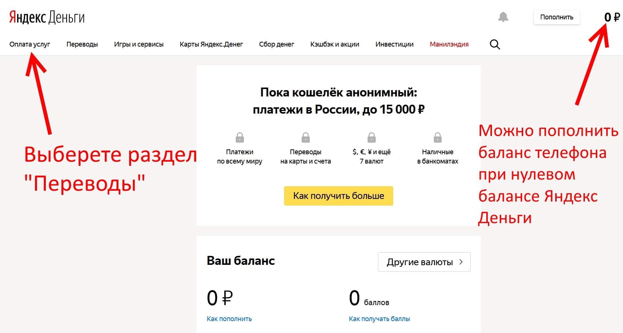
Task: Click lock icon above 7 валют
Action: [x=372, y=138]
